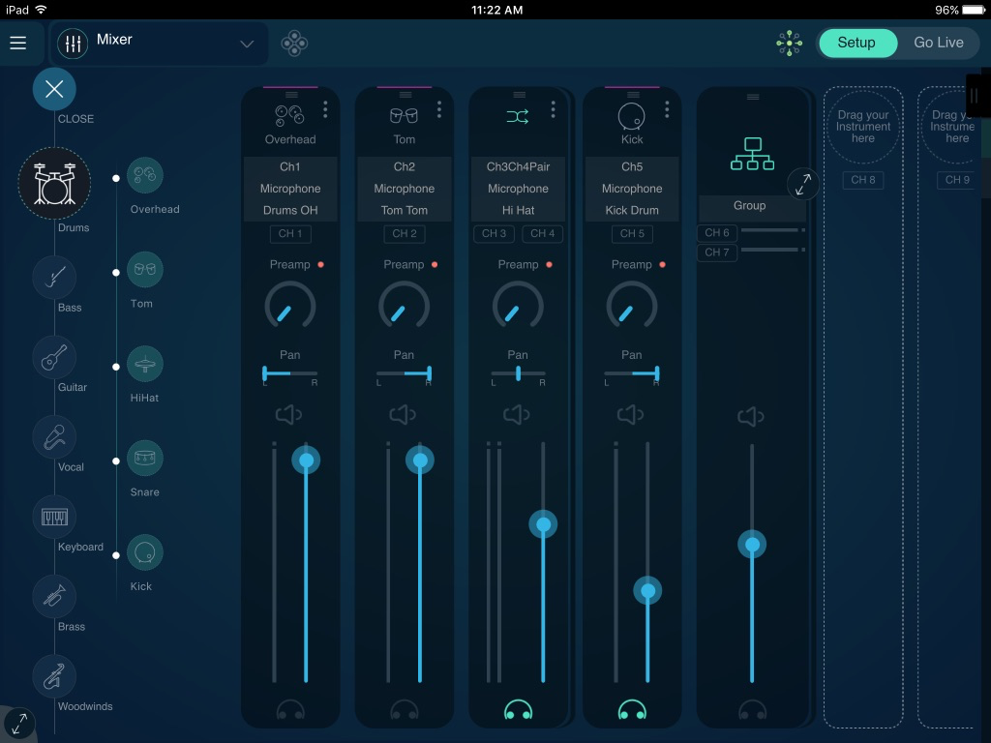The image size is (991, 743).
Task: Select the CH 5 input tag
Action: pyautogui.click(x=632, y=234)
